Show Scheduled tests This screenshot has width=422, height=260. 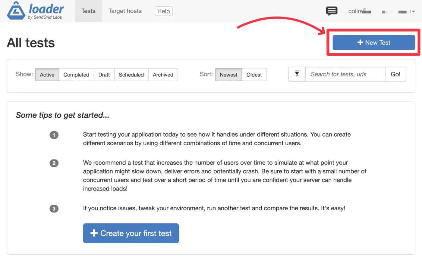[x=131, y=75]
